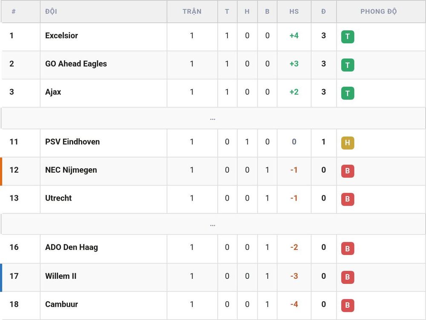Expand hidden rows between Ajax and PSV
Viewport: 426px width, 320px height.
point(213,119)
